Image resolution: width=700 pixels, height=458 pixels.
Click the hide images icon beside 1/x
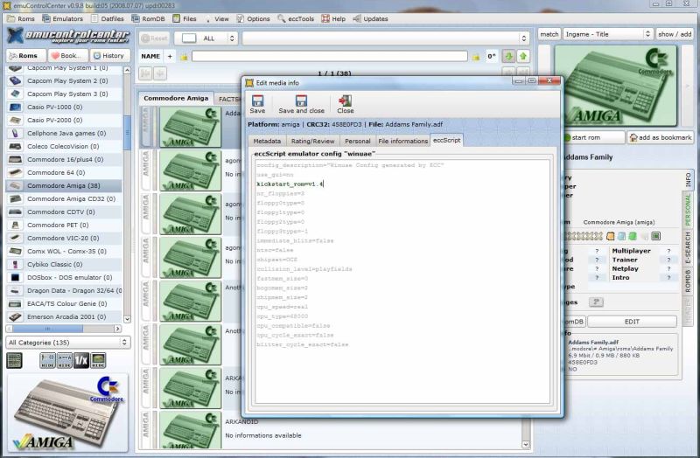click(98, 360)
